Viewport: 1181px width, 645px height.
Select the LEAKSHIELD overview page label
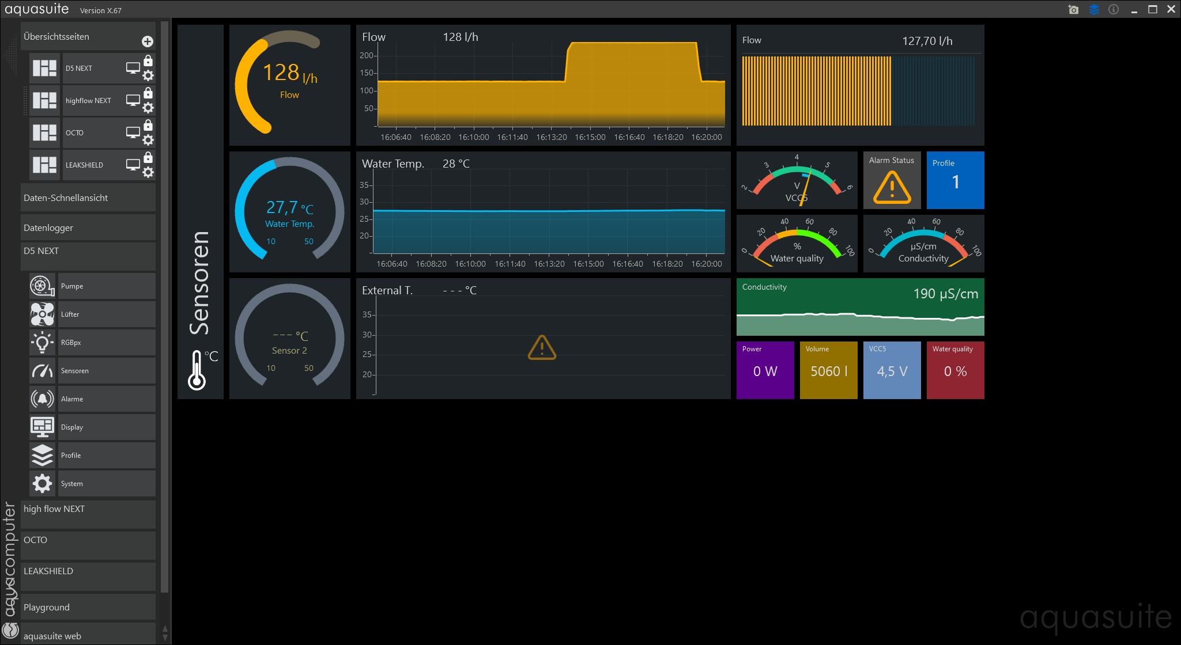coord(84,165)
